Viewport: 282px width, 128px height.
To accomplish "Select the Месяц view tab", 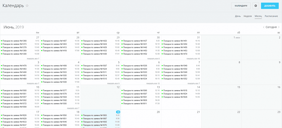I will pos(258,16).
